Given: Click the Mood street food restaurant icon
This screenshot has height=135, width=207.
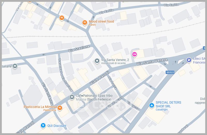Looking at the screenshot, I should [x=84, y=23].
